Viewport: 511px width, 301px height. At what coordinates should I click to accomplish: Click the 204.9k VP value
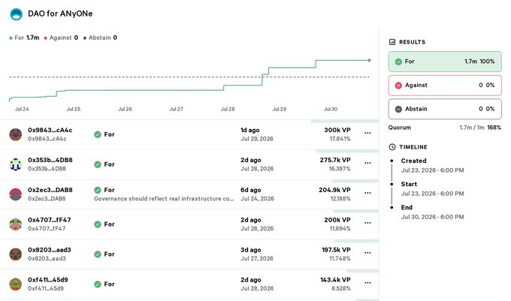334,190
